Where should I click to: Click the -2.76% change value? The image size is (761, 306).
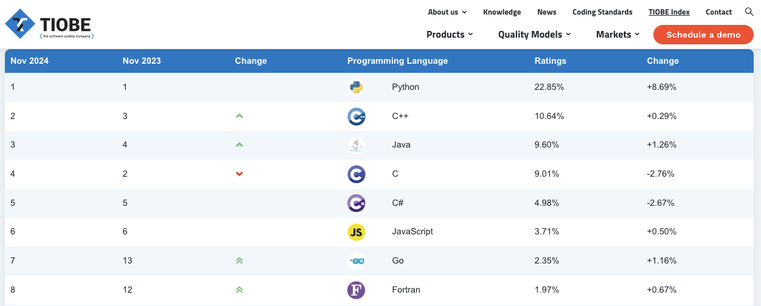point(661,174)
